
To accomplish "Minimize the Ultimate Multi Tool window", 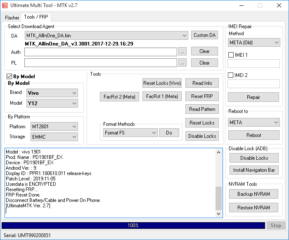I will [242, 5].
